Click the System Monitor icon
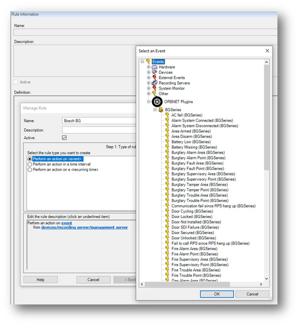The image size is (299, 326). pos(155,88)
